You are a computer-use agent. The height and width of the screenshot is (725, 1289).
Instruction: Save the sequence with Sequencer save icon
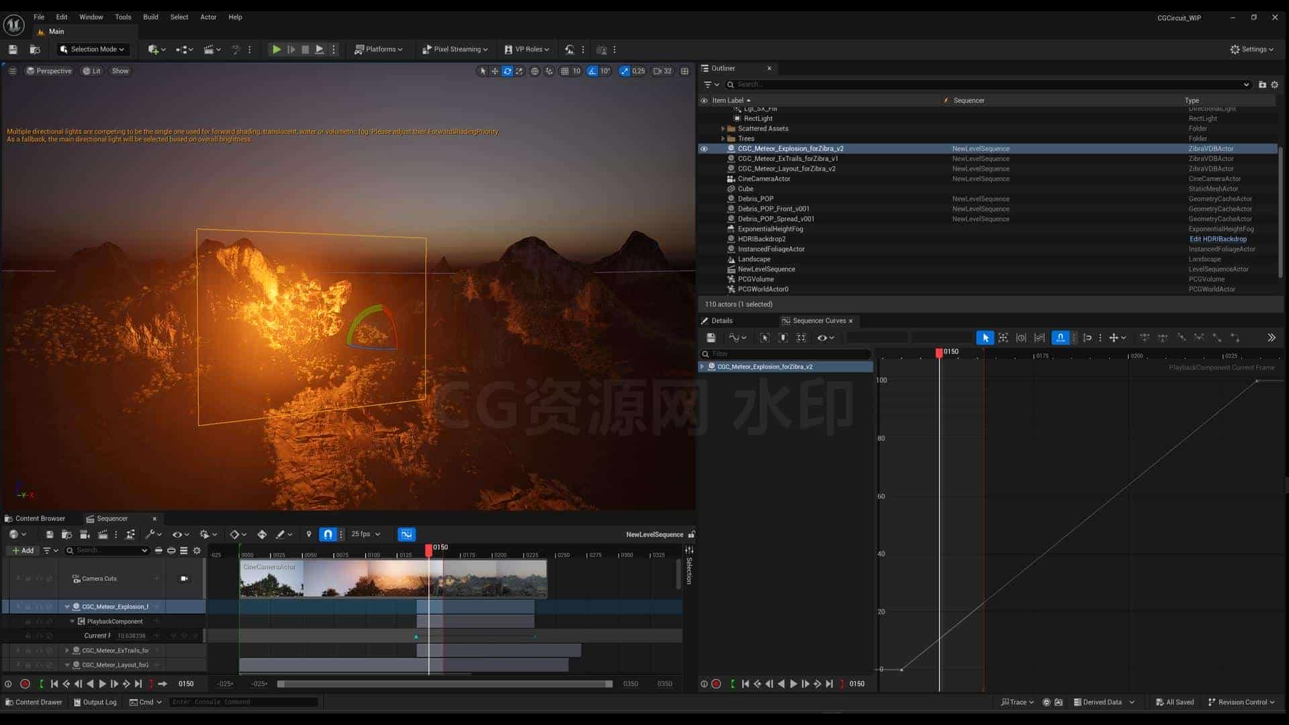(x=50, y=534)
